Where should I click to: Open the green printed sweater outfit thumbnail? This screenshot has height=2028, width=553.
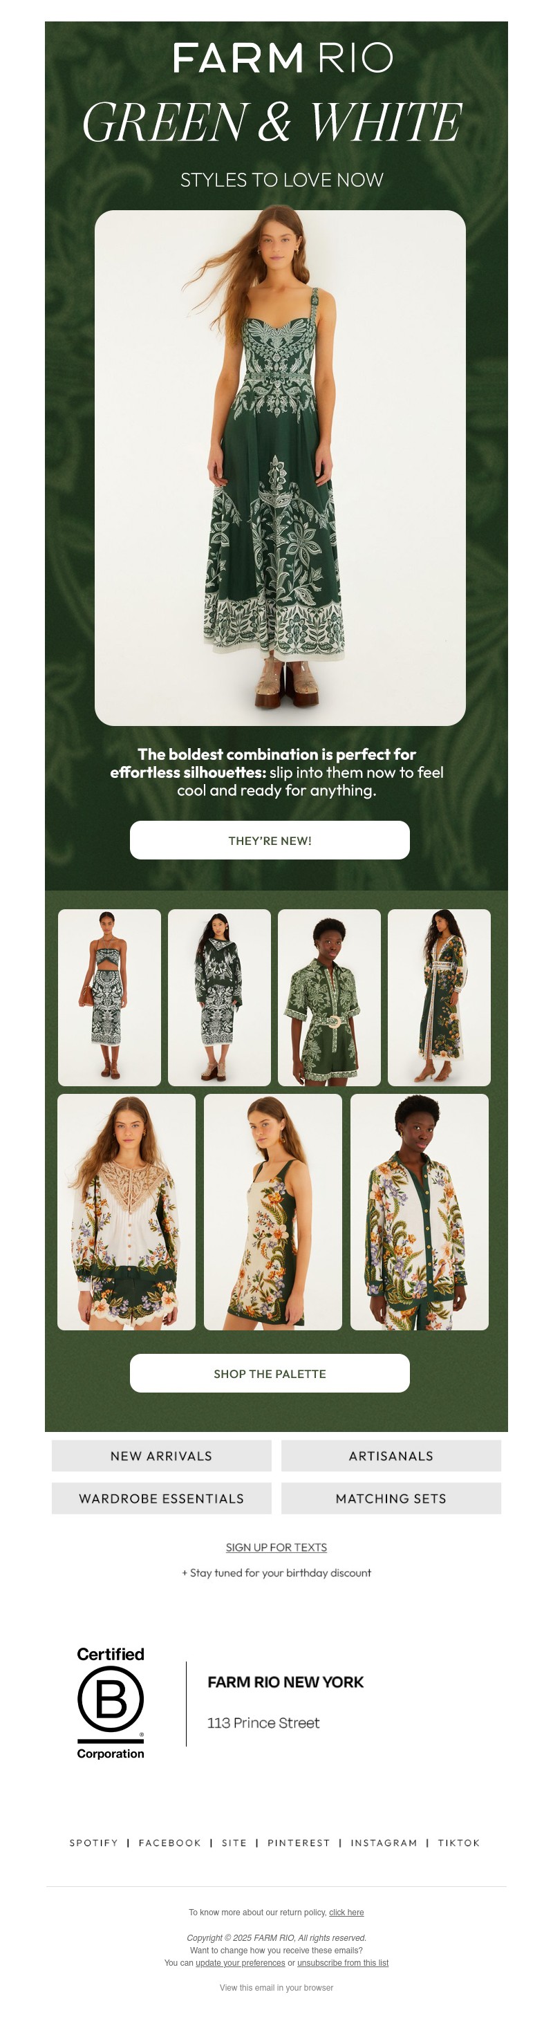tap(219, 998)
